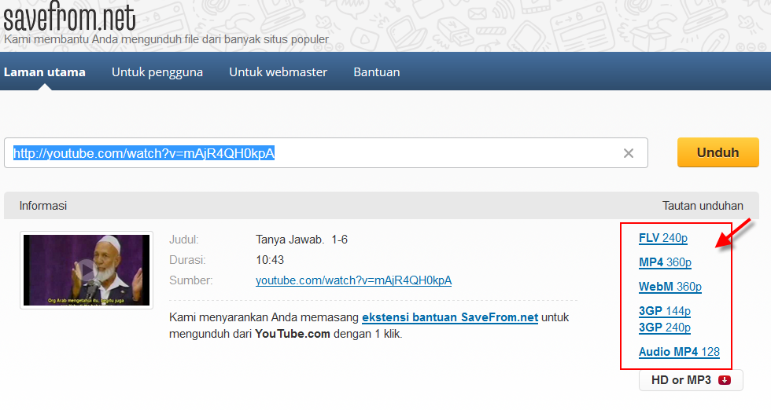Open the Untuk pengguna menu item
This screenshot has height=410, width=771.
tap(157, 72)
